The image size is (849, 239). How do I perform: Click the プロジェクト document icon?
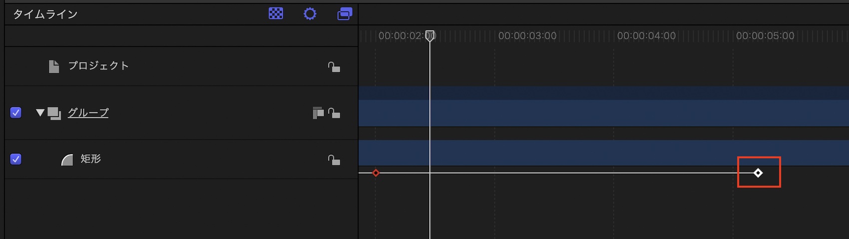coord(54,66)
